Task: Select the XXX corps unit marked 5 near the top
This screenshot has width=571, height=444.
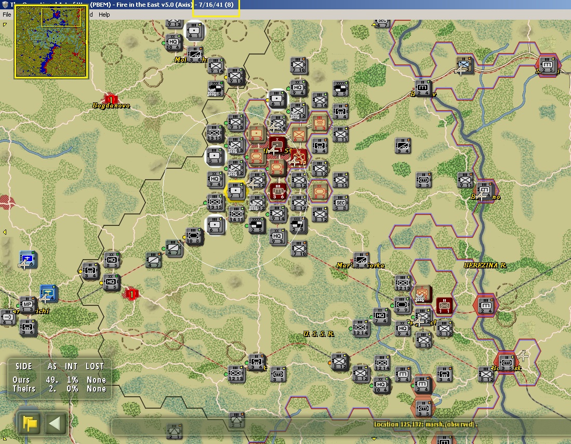Action: tap(216, 88)
